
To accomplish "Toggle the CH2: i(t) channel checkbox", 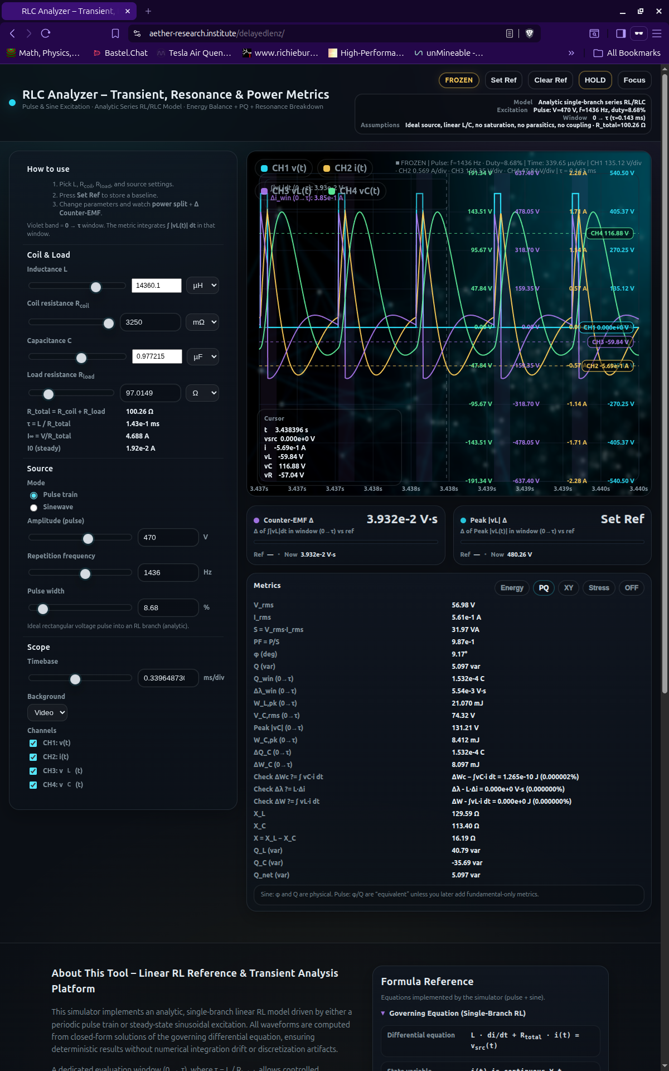I will click(33, 757).
